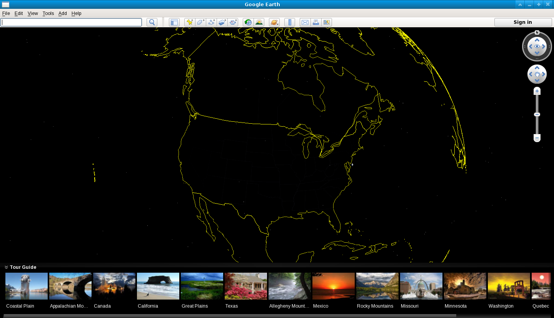This screenshot has width=554, height=318.
Task: Move right with the hand joystick arrow
Action: click(x=544, y=74)
